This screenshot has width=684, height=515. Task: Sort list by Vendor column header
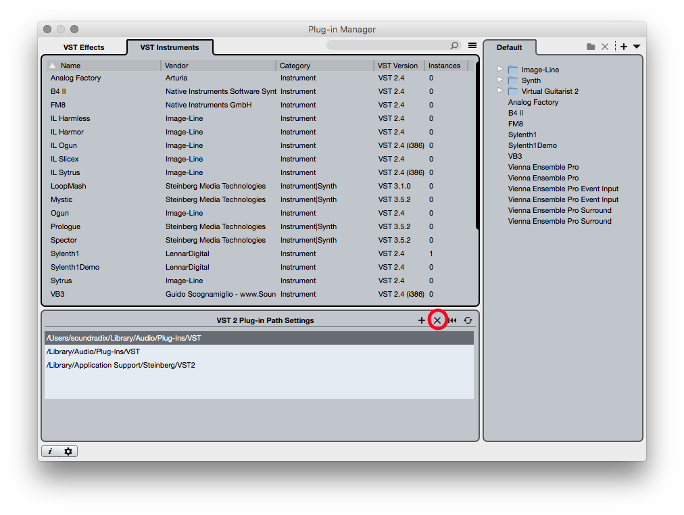pyautogui.click(x=218, y=66)
